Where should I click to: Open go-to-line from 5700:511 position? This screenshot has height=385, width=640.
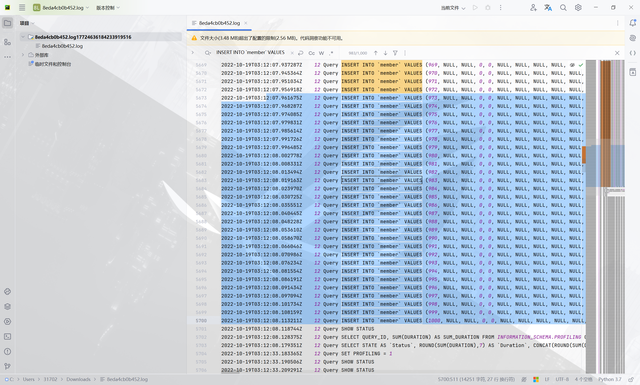[x=476, y=379]
